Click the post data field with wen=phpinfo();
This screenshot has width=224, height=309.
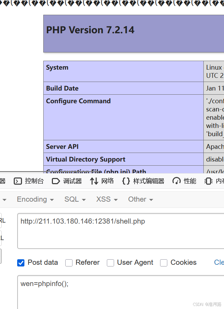click(x=121, y=292)
